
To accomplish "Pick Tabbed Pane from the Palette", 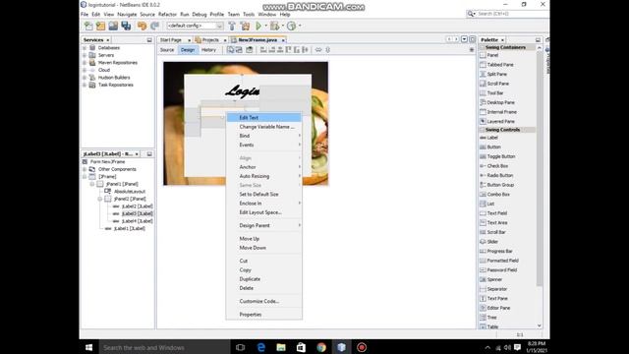I will 496,65.
